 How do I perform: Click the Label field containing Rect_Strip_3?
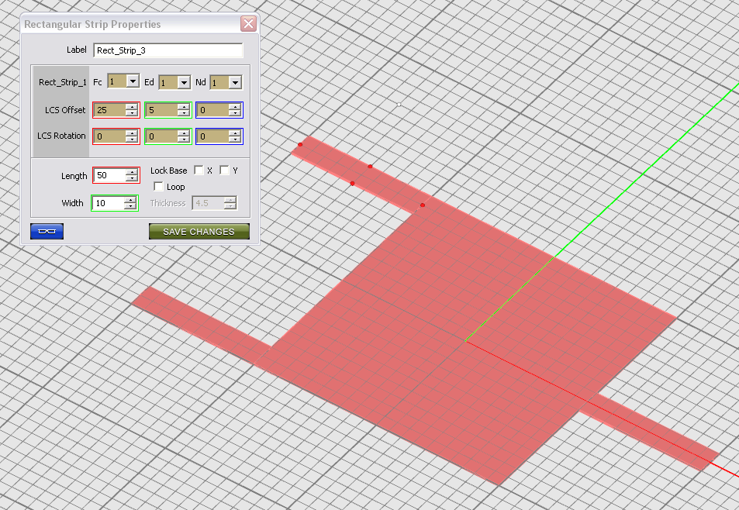[167, 50]
